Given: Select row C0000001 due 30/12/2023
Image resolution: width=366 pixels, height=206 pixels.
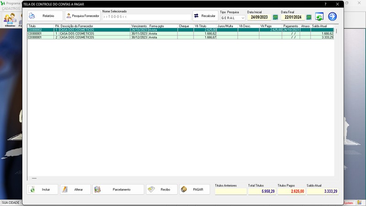Looking at the screenshot, I should point(180,38).
